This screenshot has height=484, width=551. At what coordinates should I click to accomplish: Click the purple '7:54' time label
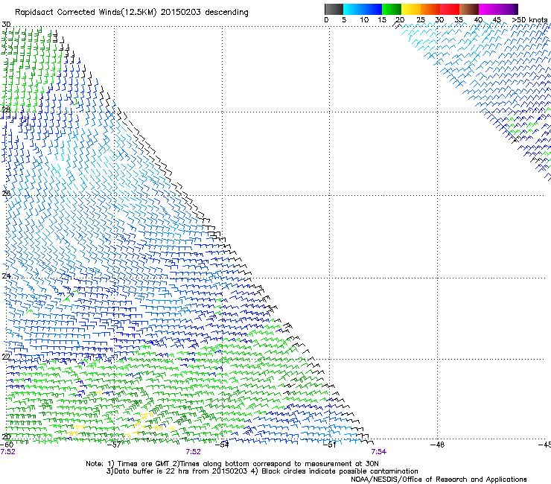click(x=379, y=452)
